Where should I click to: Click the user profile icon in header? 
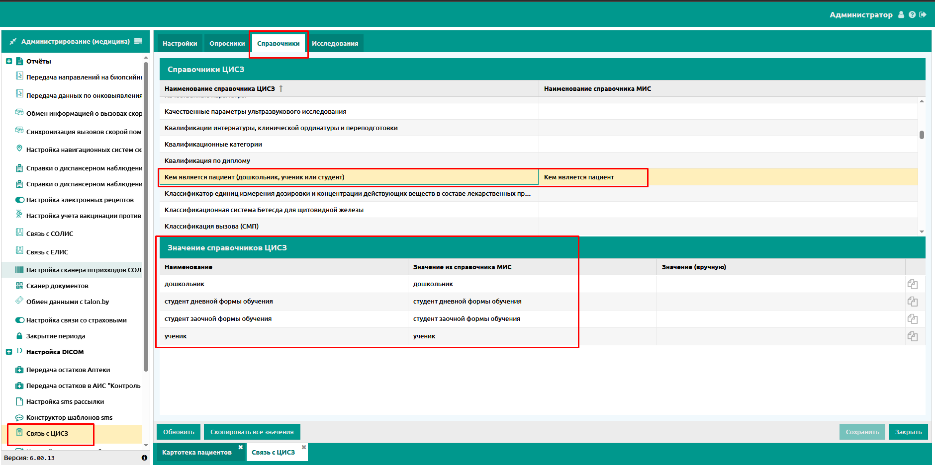tap(901, 15)
